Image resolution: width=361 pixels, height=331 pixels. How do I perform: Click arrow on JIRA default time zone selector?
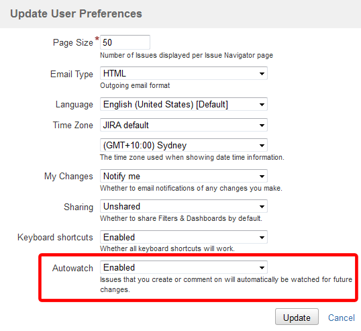[262, 126]
